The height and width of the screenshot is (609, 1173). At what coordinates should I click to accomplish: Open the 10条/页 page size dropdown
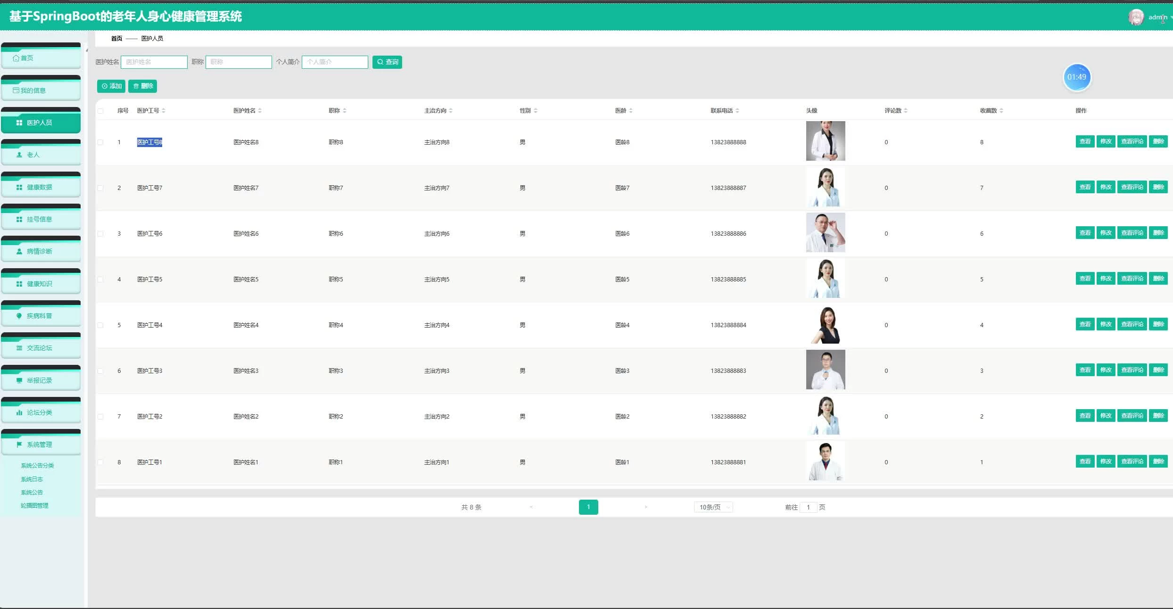[x=713, y=507]
